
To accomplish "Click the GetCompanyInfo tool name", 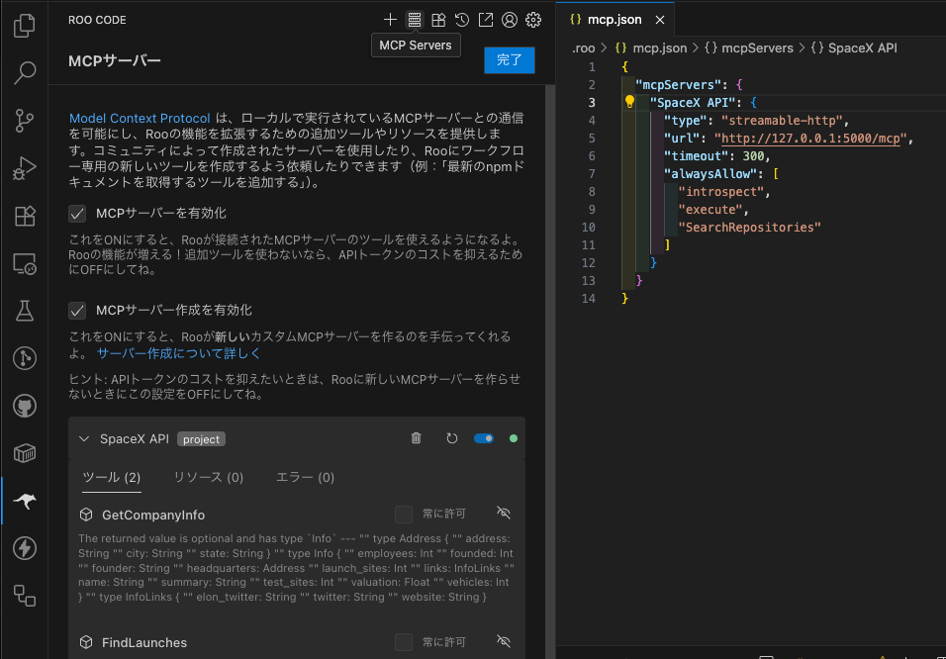I will point(153,515).
